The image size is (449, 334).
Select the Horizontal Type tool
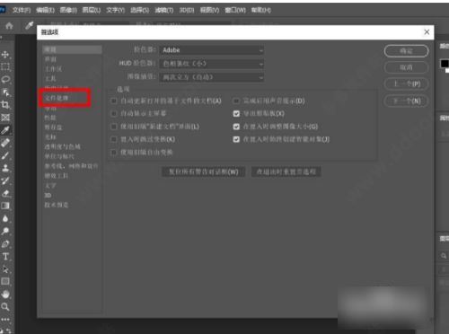pos(5,257)
